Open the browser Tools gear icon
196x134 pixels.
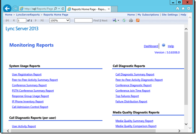189,8
